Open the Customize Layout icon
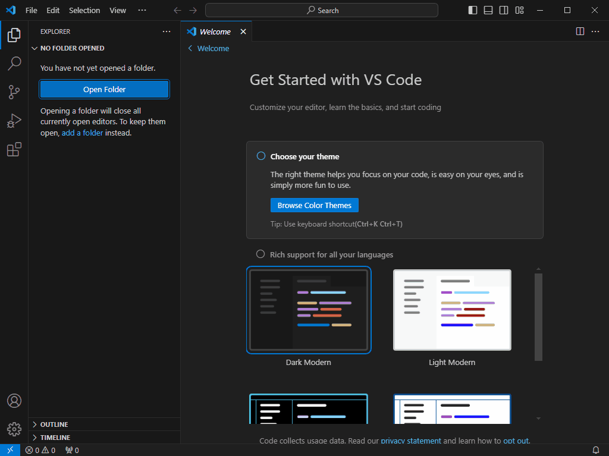This screenshot has width=609, height=456. pos(519,11)
